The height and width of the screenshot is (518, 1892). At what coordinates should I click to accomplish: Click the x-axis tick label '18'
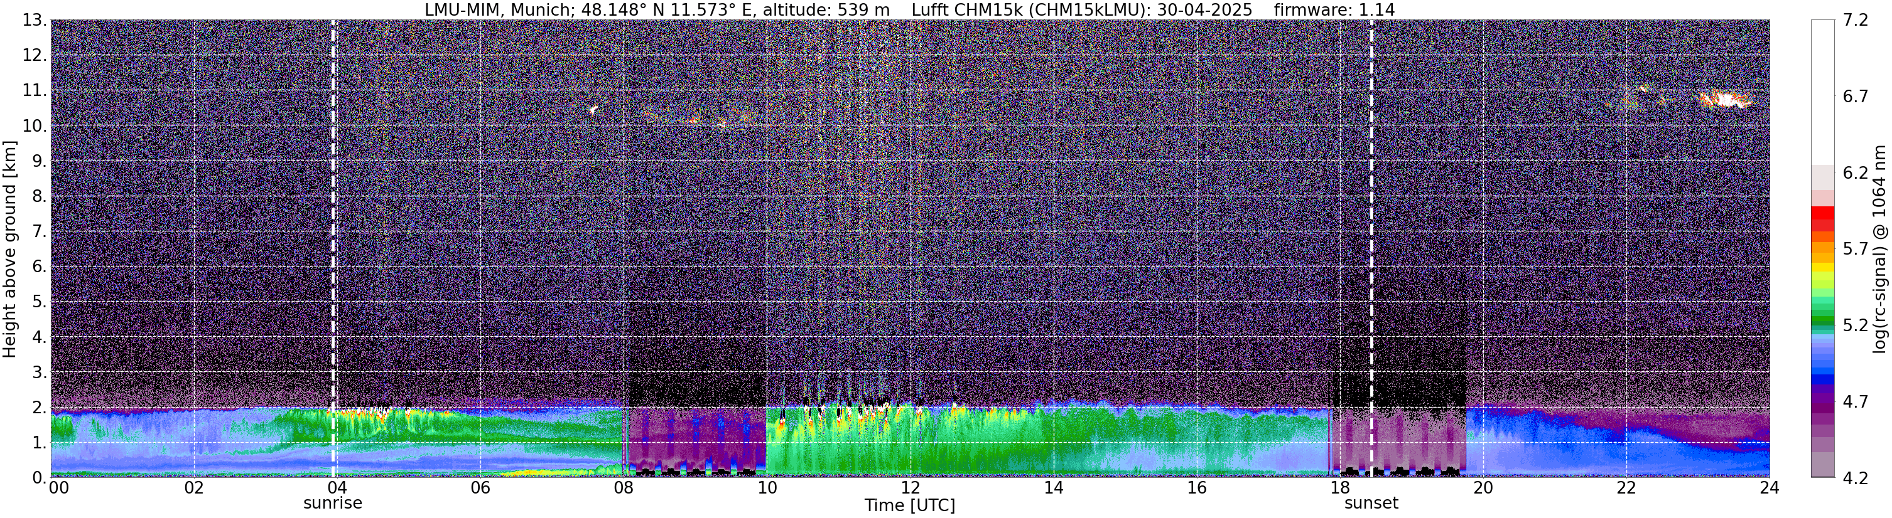coord(1339,488)
